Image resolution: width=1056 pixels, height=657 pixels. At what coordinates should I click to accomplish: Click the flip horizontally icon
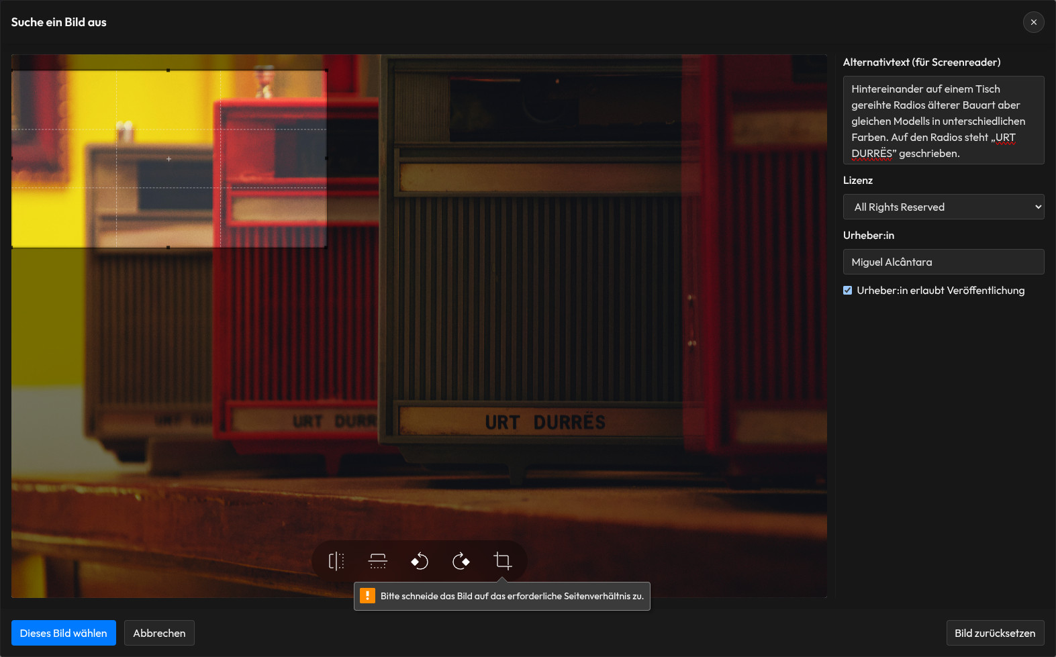[336, 561]
